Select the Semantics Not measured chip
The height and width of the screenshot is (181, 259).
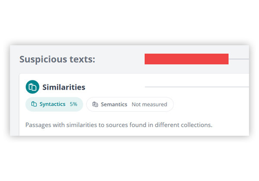pyautogui.click(x=129, y=104)
